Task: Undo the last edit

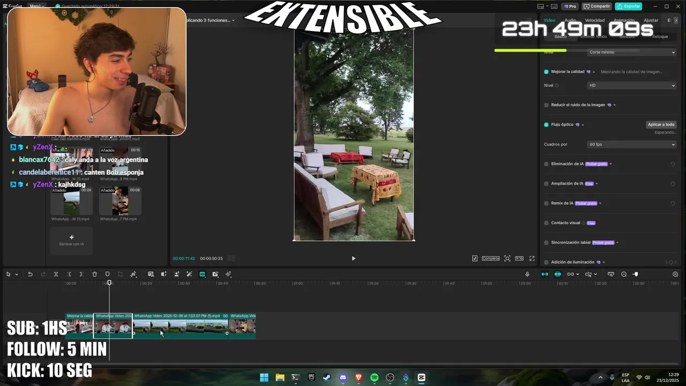Action: 30,274
